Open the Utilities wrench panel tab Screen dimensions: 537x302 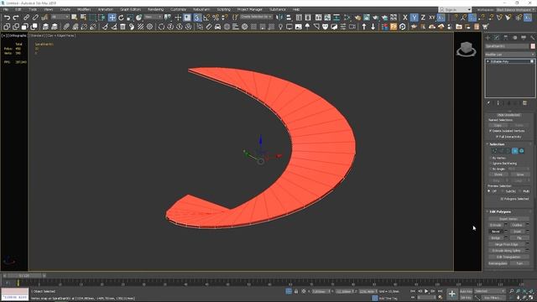pos(533,37)
